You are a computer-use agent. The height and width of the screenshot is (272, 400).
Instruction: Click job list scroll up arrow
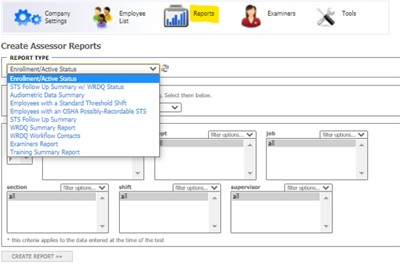click(361, 145)
